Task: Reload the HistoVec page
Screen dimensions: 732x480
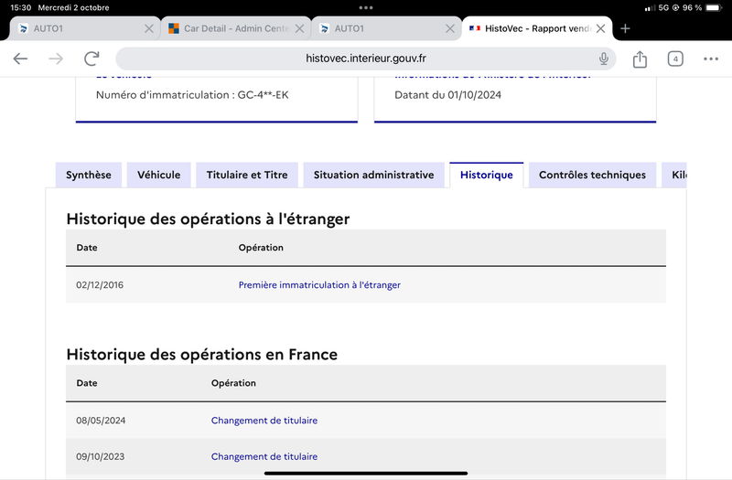Action: (x=91, y=59)
